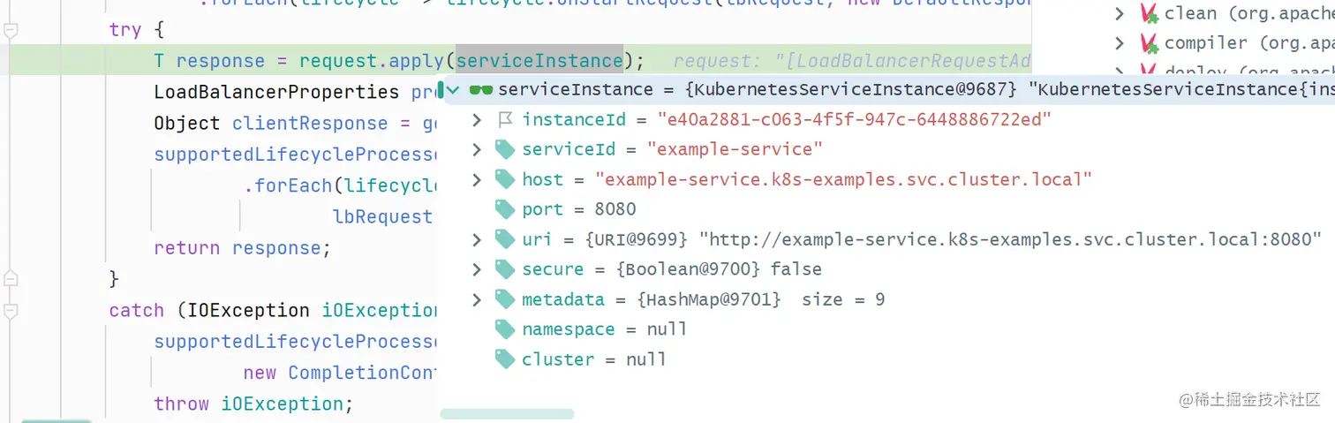
Task: Click the tag icon beside namespace
Action: tap(505, 329)
